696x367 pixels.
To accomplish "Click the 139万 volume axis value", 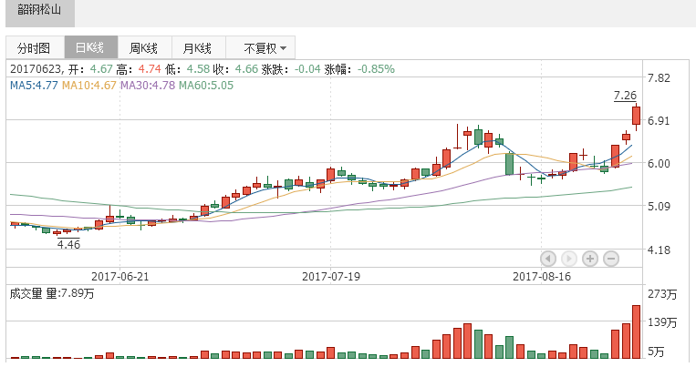I will (x=662, y=322).
